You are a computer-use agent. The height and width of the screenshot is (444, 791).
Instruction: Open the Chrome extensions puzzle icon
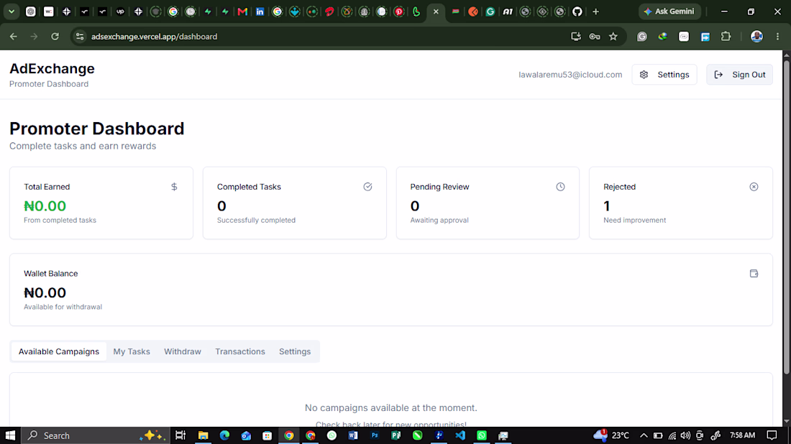coord(726,37)
